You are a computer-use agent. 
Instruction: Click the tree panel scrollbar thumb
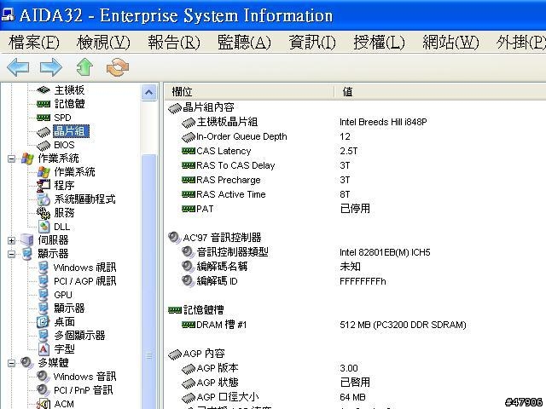point(148,282)
